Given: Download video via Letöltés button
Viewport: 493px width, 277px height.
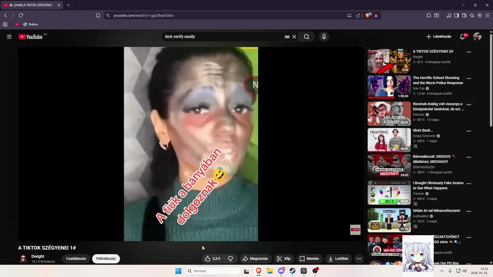Looking at the screenshot, I should [x=339, y=259].
